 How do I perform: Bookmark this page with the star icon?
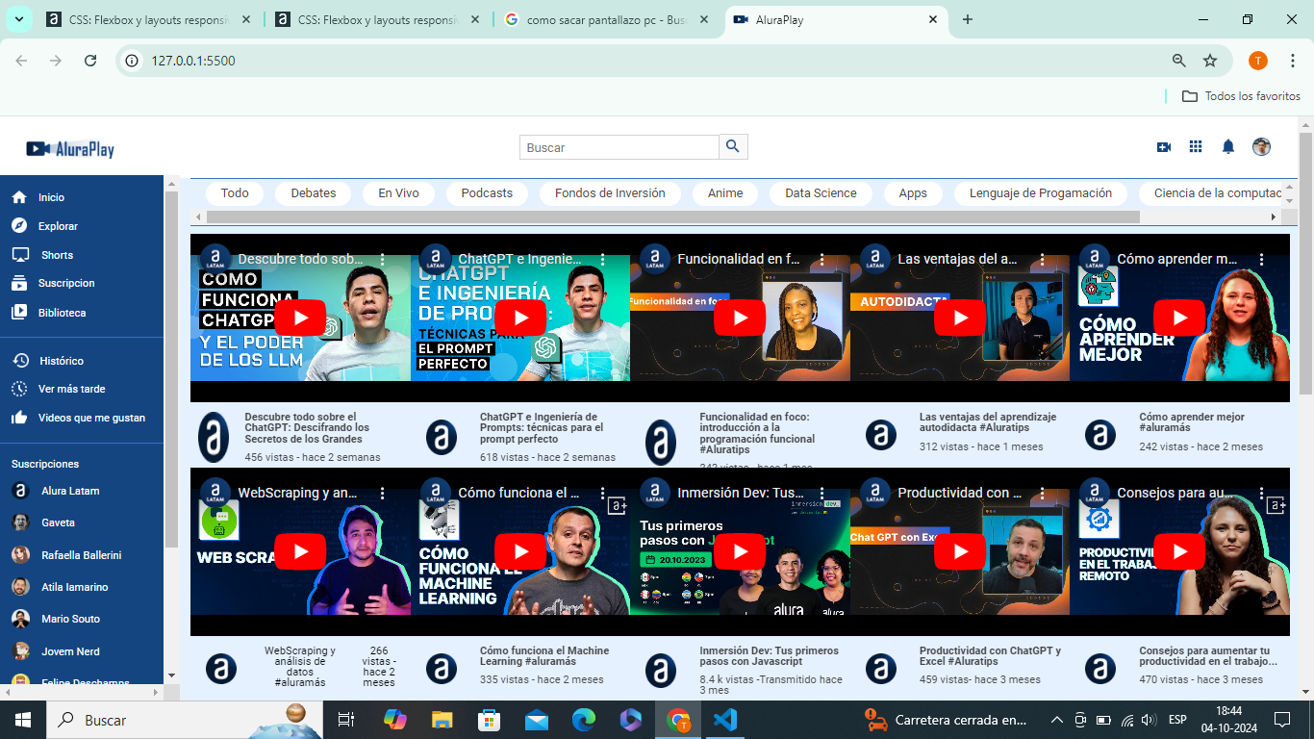pos(1210,61)
